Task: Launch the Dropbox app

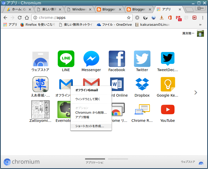Action: click(x=142, y=84)
